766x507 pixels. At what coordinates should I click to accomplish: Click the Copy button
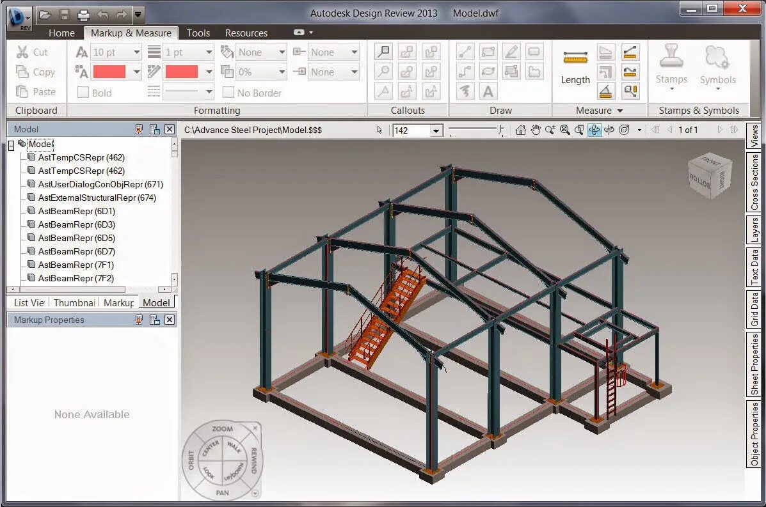coord(36,72)
